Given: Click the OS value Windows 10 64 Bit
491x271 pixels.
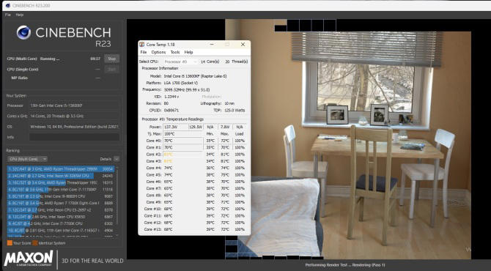Looking at the screenshot, I should (74, 127).
